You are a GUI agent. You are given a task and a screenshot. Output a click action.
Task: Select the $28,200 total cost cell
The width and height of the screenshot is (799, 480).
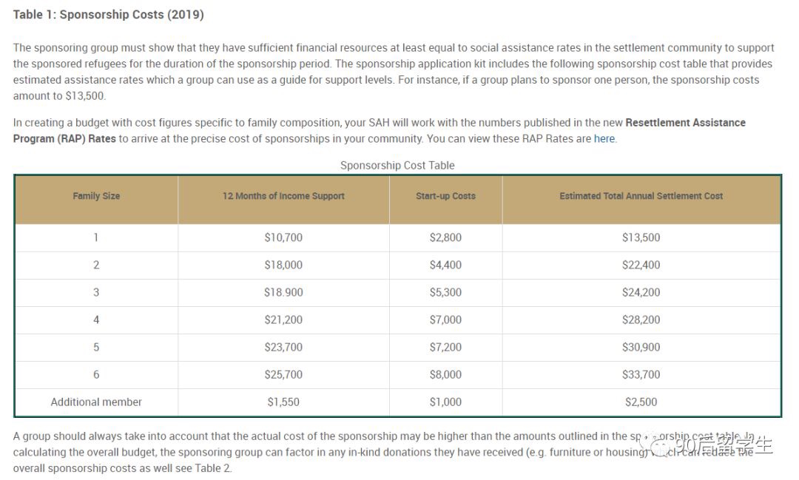(641, 320)
